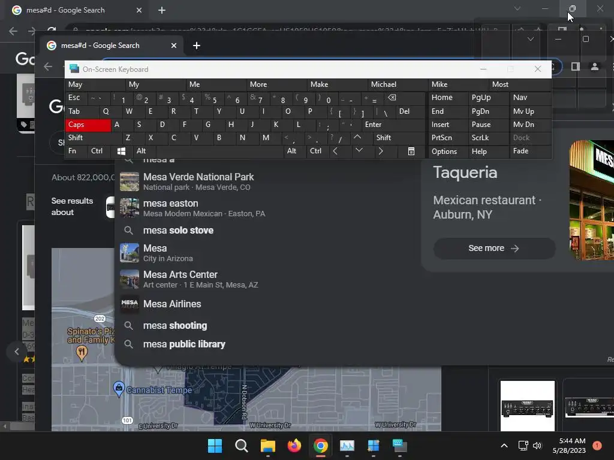
Task: Click the Fade key on keyboard
Action: pos(530,151)
